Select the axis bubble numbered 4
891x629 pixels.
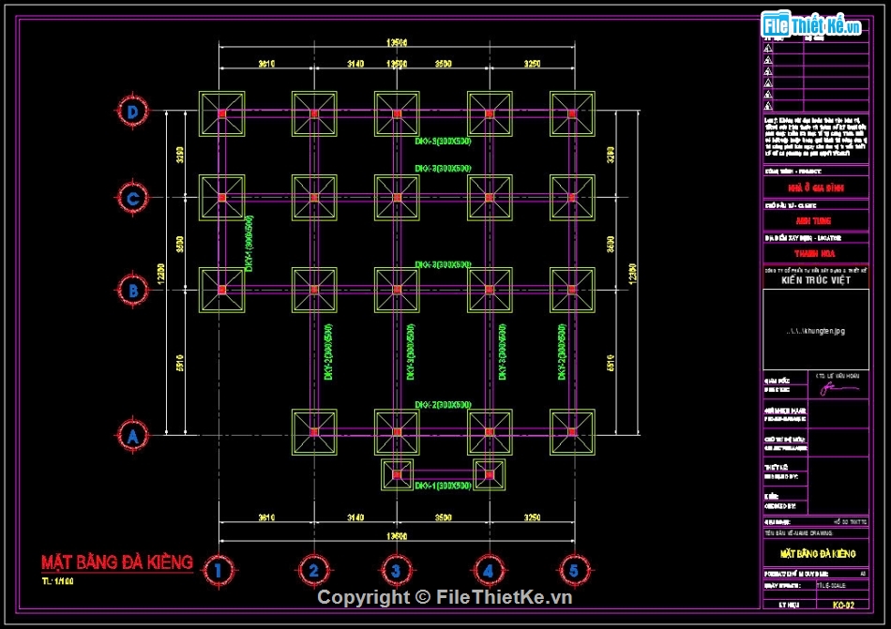point(489,570)
